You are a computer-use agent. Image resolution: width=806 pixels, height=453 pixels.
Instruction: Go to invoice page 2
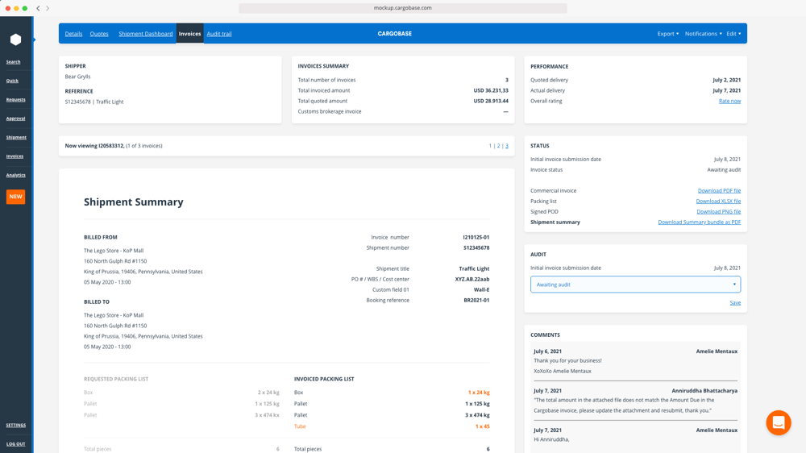[498, 146]
